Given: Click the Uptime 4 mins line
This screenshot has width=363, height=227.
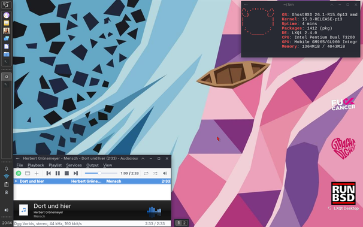Looking at the screenshot, I should [300, 24].
